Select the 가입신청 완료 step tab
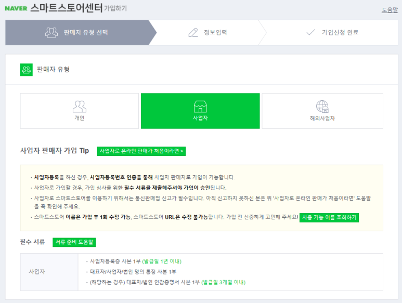The height and width of the screenshot is (303, 402). point(332,33)
